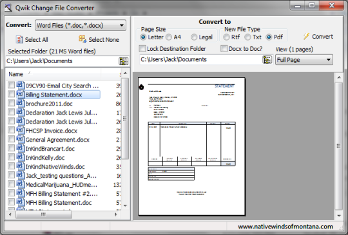This screenshot has height=235, width=348.
Task: Click the Select All icon
Action: 19,39
